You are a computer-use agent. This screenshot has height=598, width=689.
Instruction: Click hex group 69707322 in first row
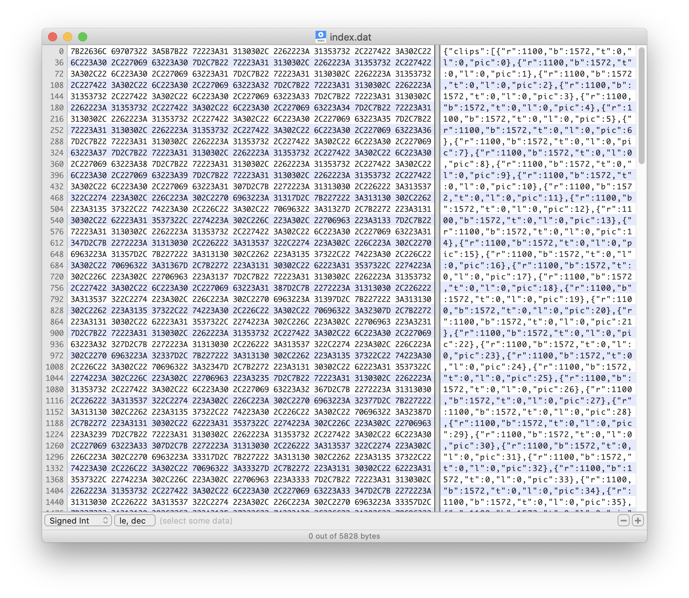tap(129, 51)
